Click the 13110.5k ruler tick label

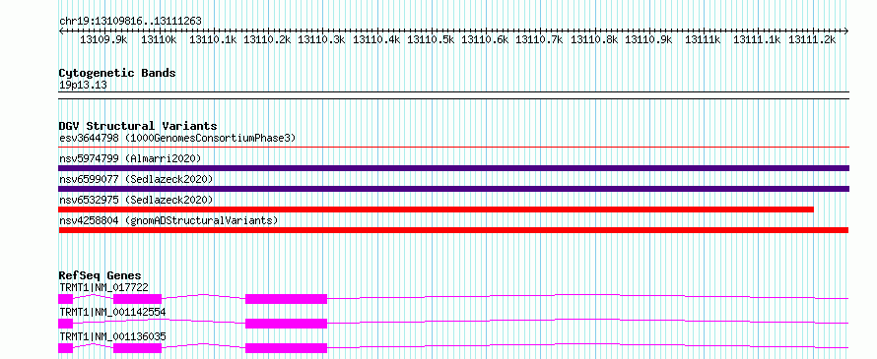pyautogui.click(x=431, y=39)
